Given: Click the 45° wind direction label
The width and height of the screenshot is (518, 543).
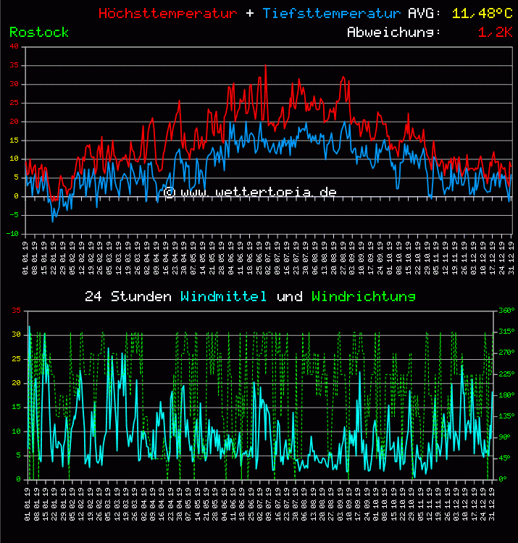Looking at the screenshot, I should pyautogui.click(x=504, y=458).
